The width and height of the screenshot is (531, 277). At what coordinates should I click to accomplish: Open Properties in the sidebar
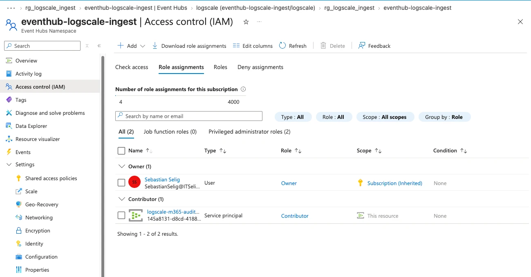[x=37, y=270]
